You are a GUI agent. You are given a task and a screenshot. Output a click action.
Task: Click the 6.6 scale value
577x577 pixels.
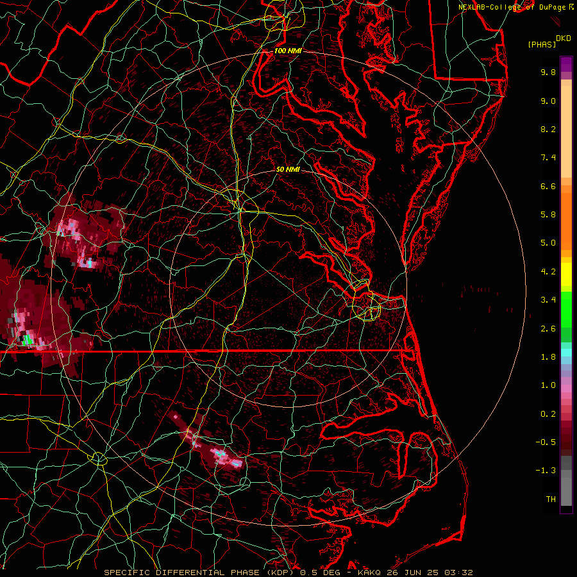tap(548, 187)
